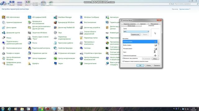Open the address bar history dropdown arrow
199x111 pixels.
coord(169,4)
